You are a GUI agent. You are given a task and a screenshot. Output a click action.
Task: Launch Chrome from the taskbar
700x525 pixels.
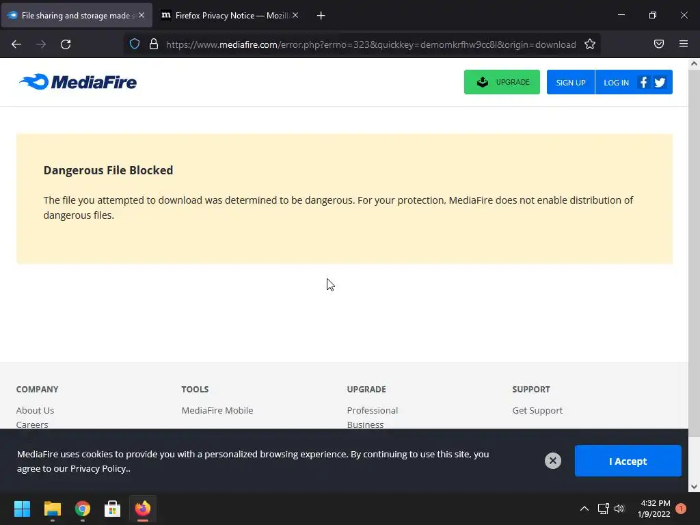[x=83, y=509]
